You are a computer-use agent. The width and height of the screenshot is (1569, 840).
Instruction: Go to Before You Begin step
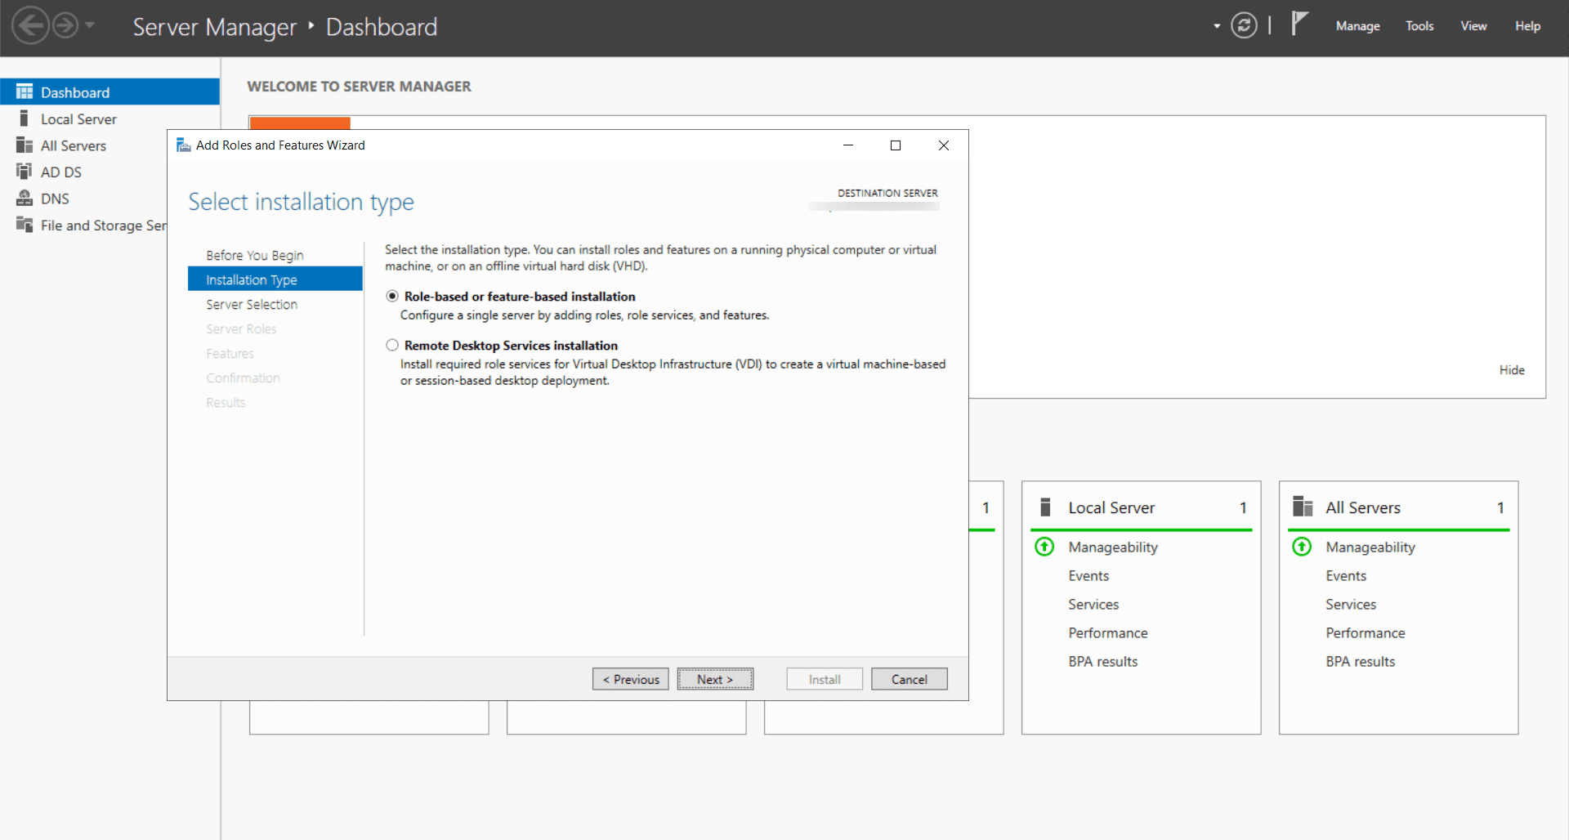[255, 256]
